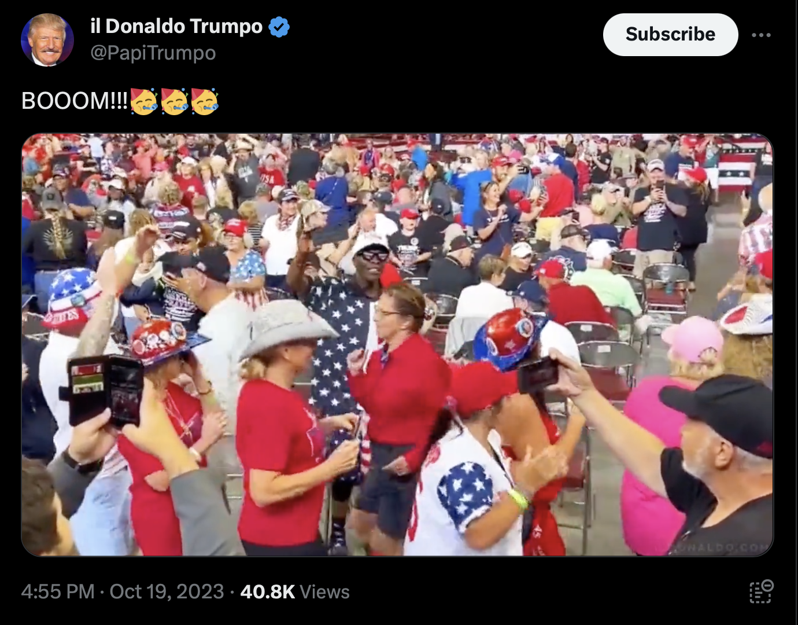Image resolution: width=798 pixels, height=625 pixels.
Task: Click the man in the star-spangled shirt
Action: point(341,324)
